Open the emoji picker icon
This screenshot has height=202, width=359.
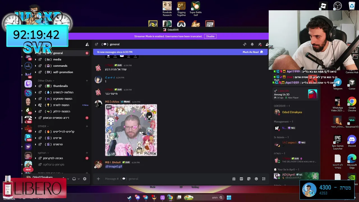tap(256, 179)
